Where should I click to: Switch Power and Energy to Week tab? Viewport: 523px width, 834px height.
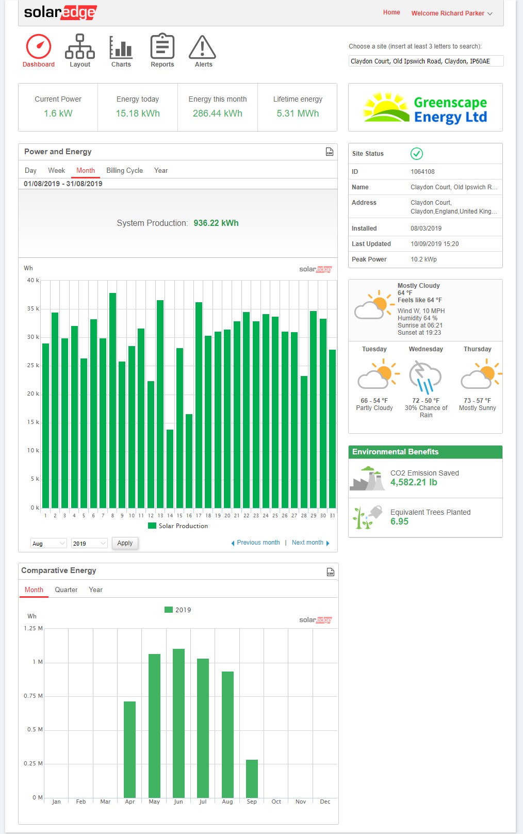[x=56, y=170]
